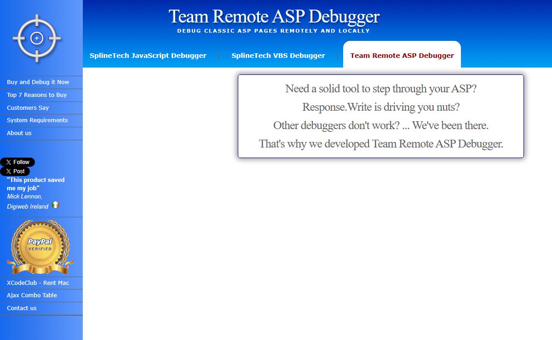The image size is (552, 340).
Task: Open the Customers Say page
Action: (x=28, y=108)
